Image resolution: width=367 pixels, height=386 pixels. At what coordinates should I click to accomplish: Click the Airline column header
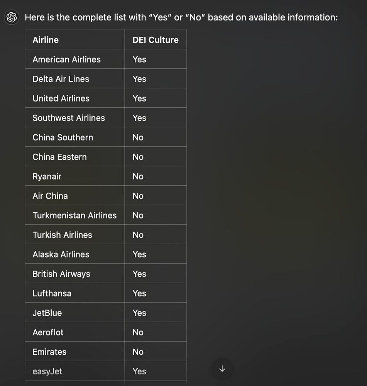coord(46,40)
